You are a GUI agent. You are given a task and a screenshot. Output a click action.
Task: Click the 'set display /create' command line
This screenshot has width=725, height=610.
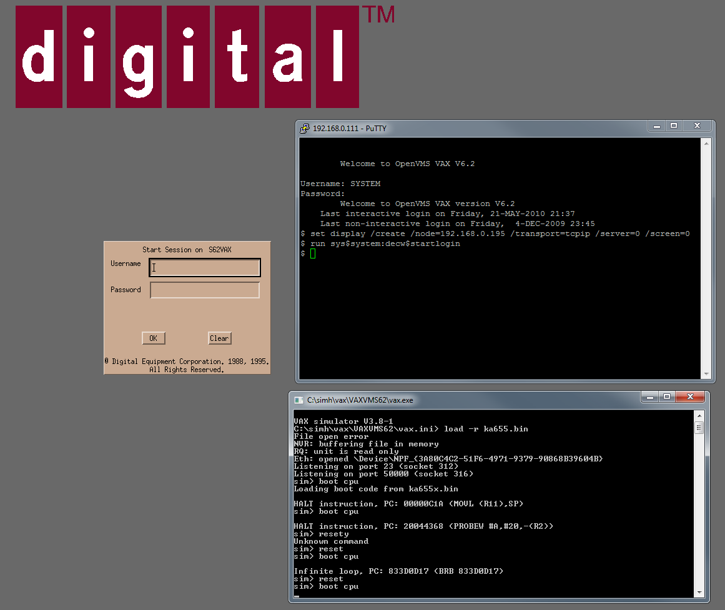495,234
